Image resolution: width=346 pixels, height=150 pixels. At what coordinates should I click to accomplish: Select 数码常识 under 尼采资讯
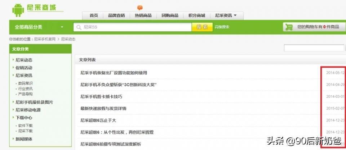click(26, 83)
